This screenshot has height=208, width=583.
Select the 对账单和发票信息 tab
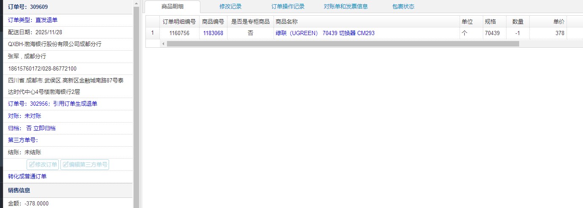click(346, 6)
